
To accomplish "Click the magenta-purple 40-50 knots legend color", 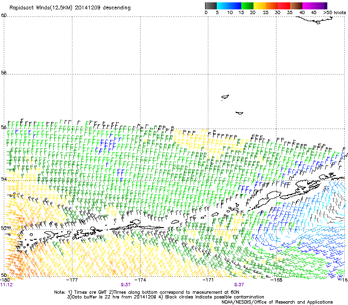I will pos(315,6).
